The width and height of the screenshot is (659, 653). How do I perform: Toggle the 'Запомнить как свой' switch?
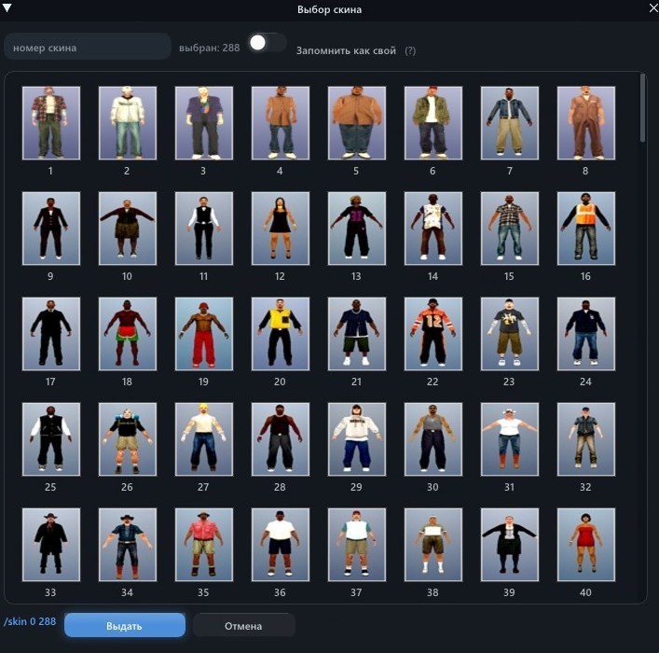pyautogui.click(x=267, y=43)
